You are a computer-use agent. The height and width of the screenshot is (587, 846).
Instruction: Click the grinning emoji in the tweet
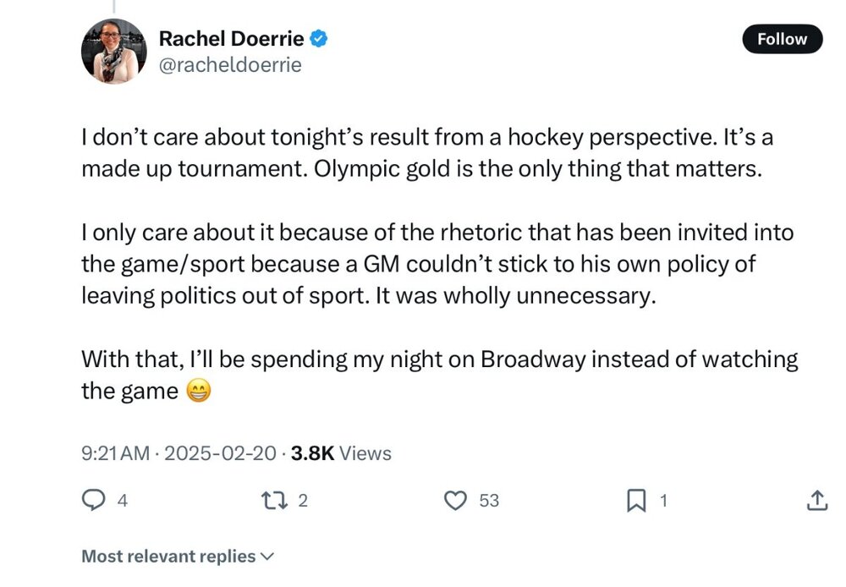tap(196, 392)
